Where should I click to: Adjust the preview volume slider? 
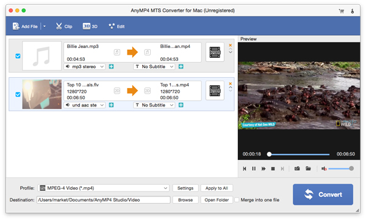[341, 168]
